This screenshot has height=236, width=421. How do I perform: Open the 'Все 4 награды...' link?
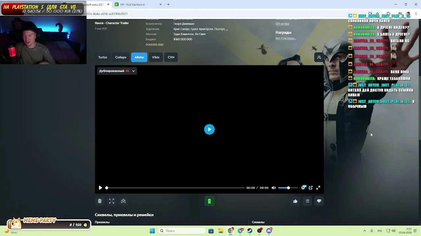(x=286, y=38)
